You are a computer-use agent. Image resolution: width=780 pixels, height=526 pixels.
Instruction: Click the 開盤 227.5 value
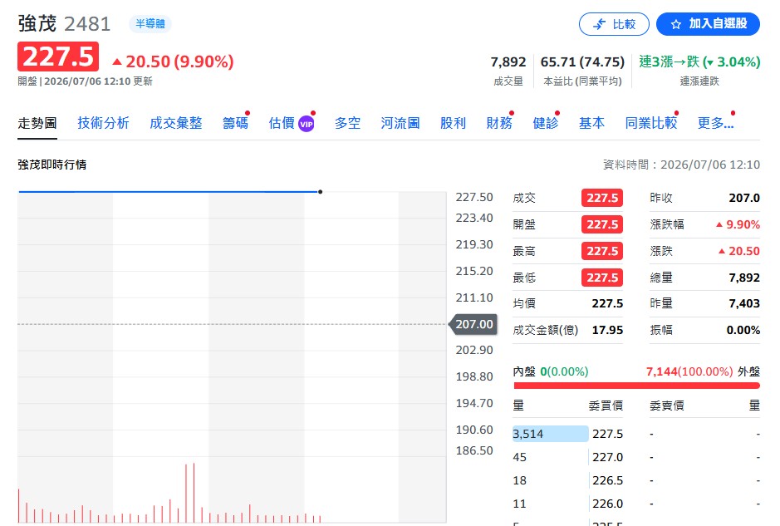tap(602, 224)
